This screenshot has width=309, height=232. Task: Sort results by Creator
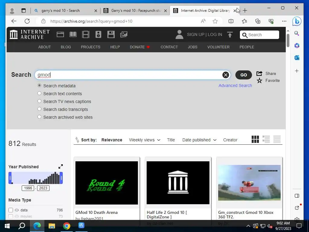point(230,140)
